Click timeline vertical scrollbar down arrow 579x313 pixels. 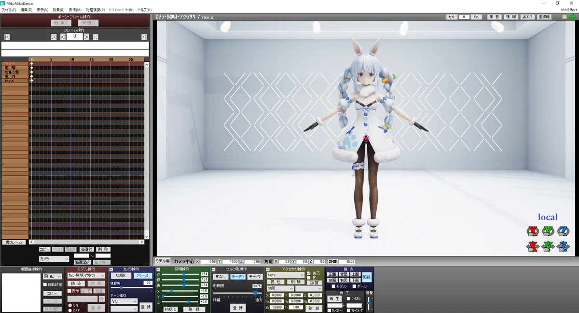[147, 237]
